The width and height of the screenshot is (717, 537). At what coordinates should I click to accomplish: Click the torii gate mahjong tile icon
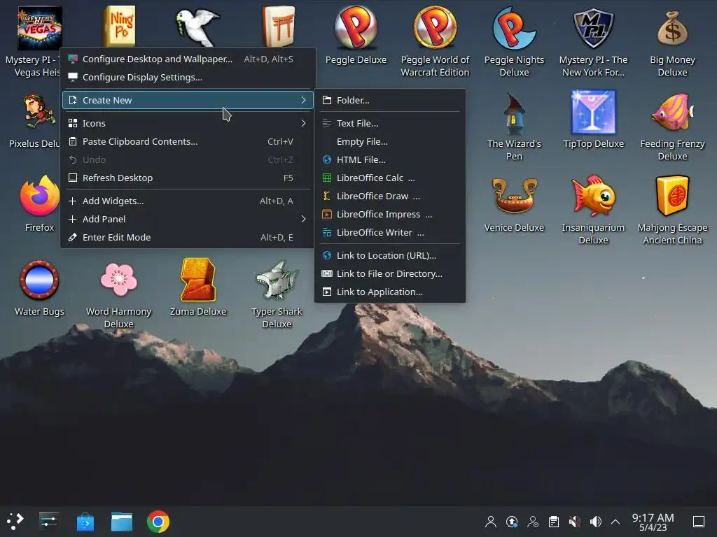click(278, 27)
